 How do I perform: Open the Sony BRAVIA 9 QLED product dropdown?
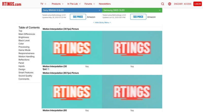coord(72,10)
